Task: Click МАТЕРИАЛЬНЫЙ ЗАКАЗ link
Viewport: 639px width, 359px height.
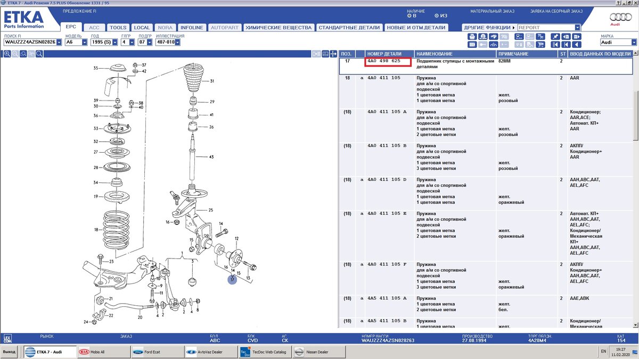Action: 493,11
